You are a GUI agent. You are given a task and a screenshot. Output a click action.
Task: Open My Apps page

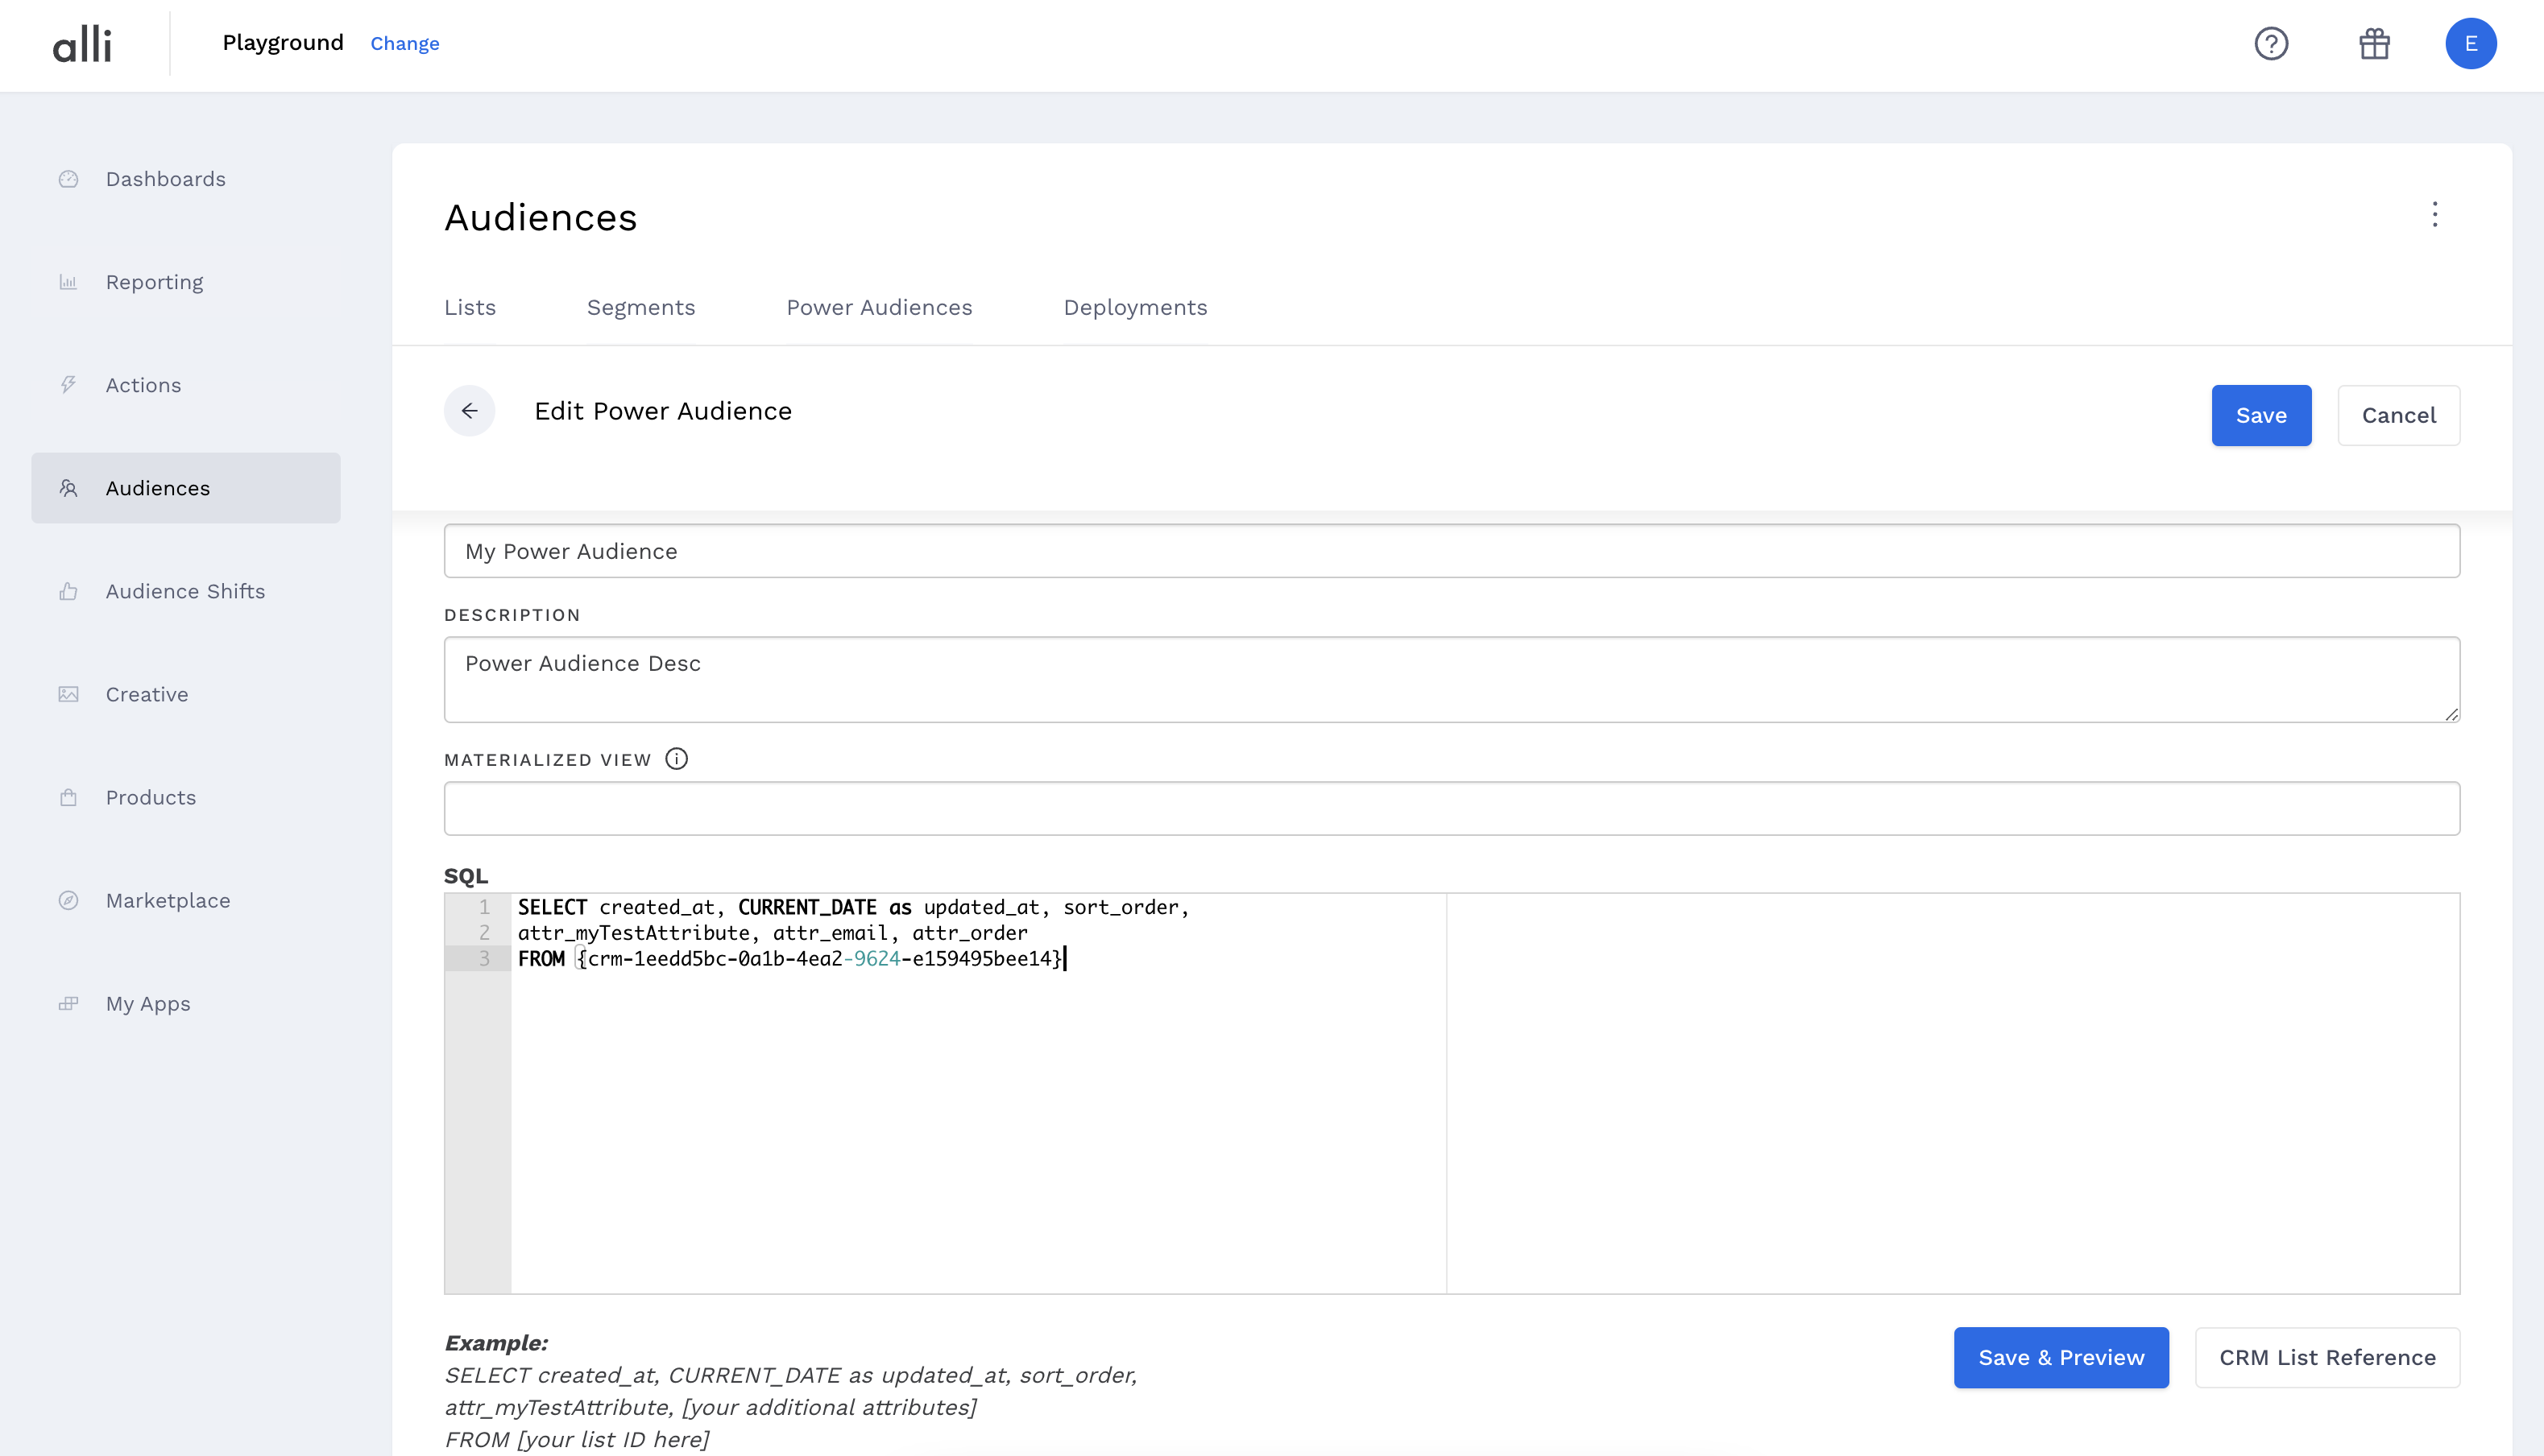pos(148,1003)
